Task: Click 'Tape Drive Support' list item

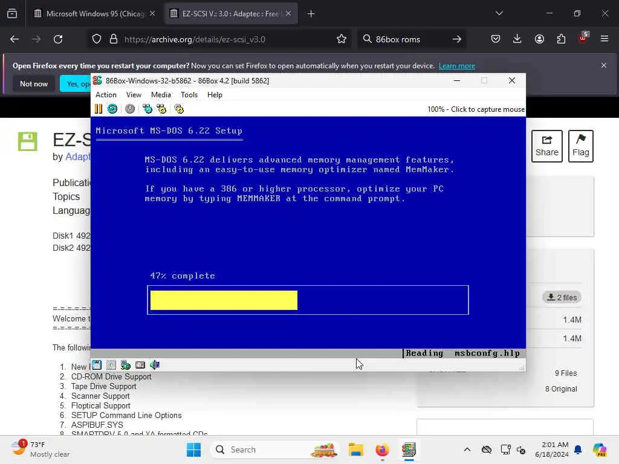Action: coord(104,386)
